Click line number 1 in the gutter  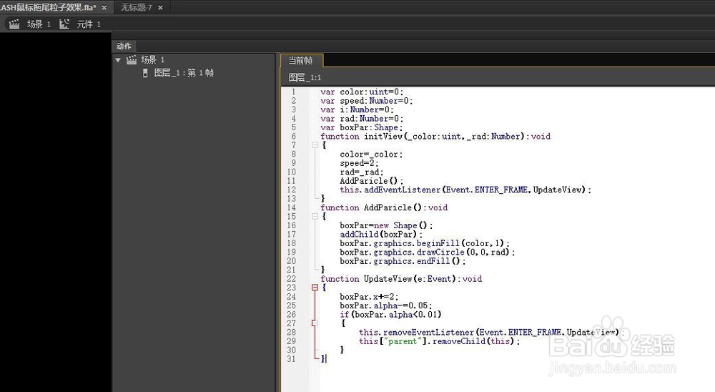point(294,92)
